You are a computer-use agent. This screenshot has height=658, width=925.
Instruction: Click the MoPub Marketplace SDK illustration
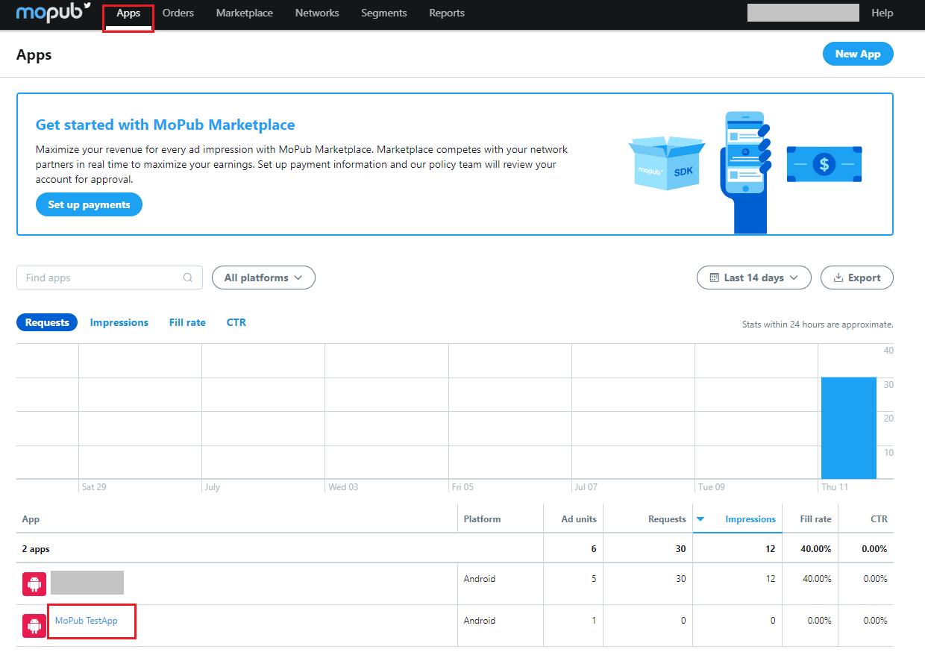[744, 172]
